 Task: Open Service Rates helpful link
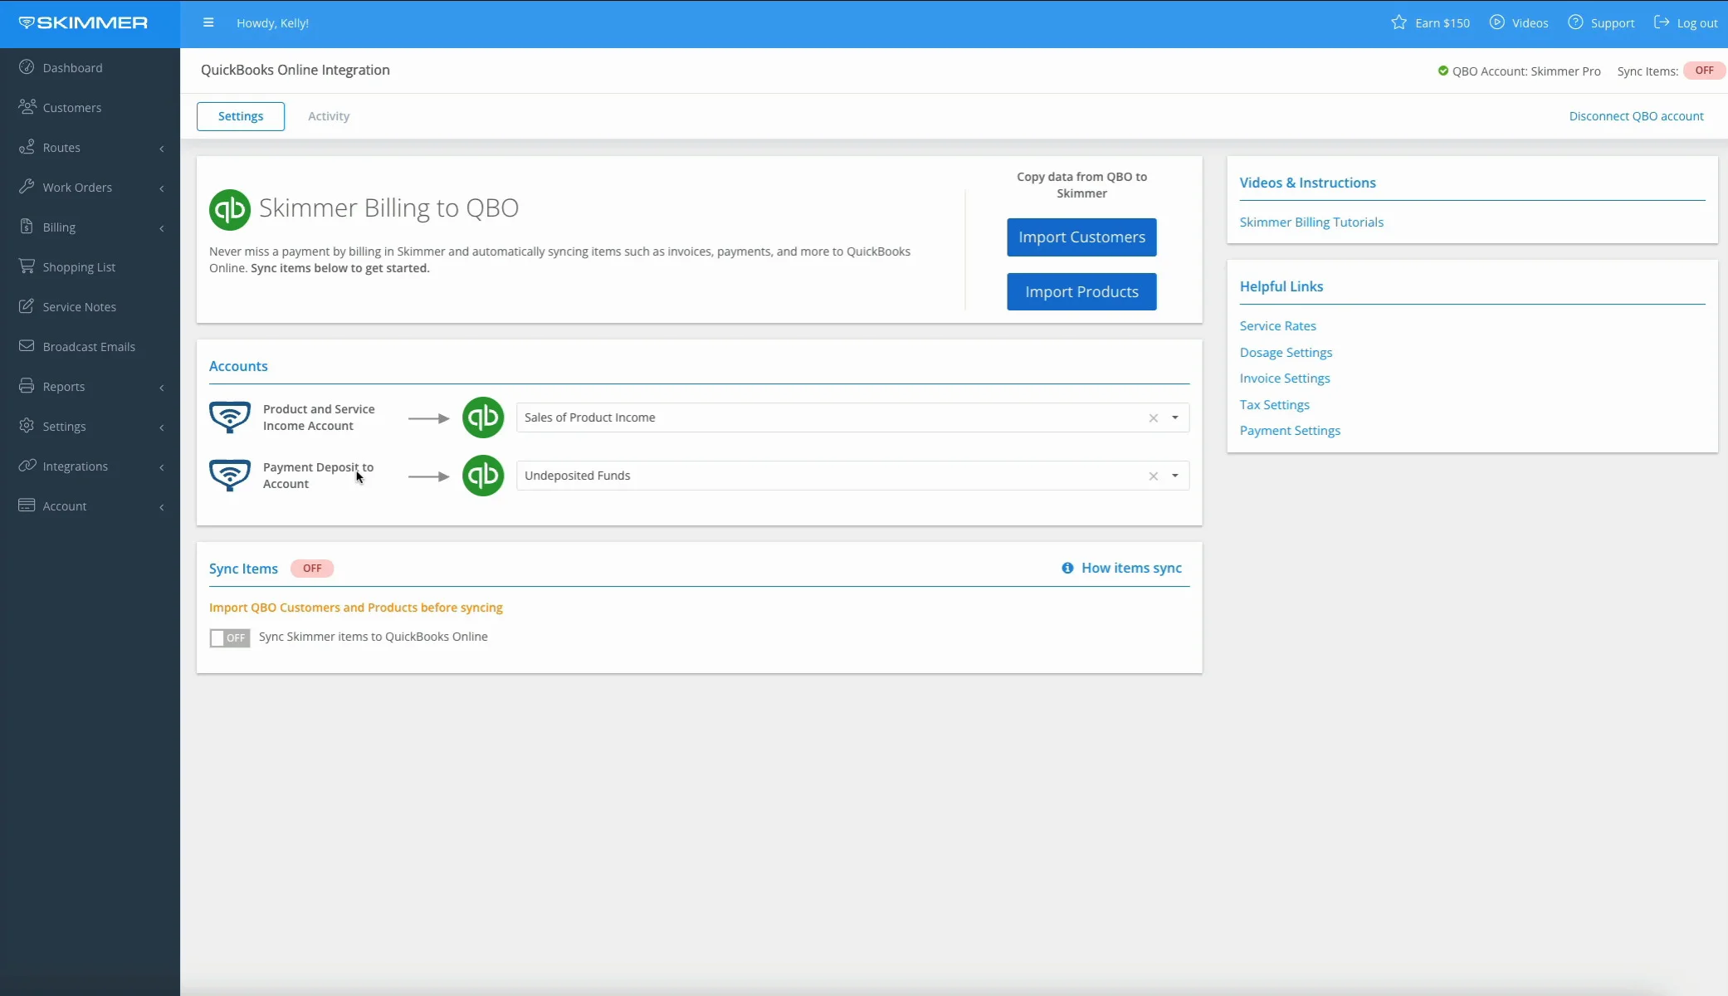[x=1277, y=326]
